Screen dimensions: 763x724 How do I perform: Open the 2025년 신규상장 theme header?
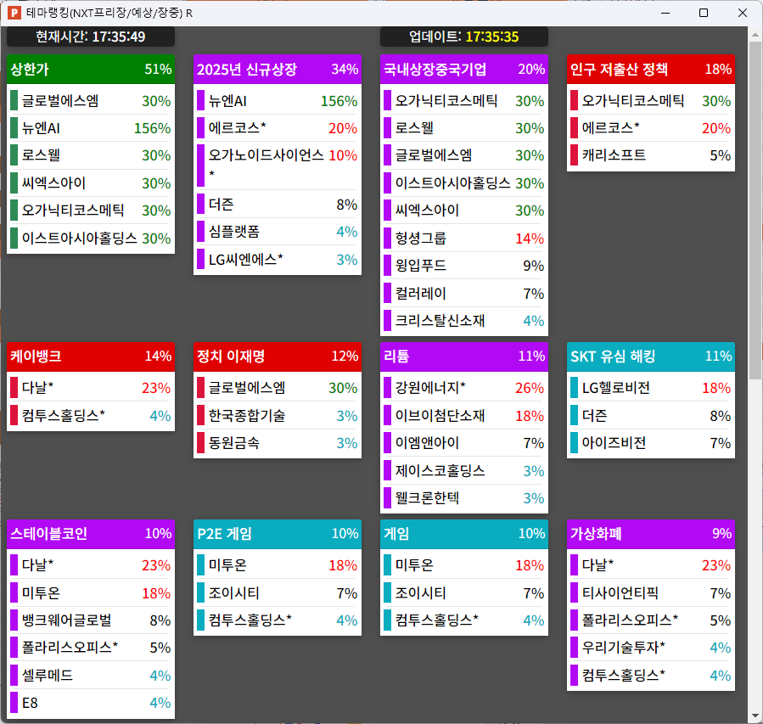tap(278, 69)
